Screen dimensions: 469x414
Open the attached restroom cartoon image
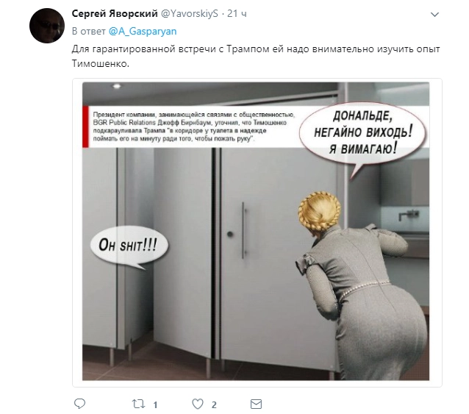coord(256,231)
